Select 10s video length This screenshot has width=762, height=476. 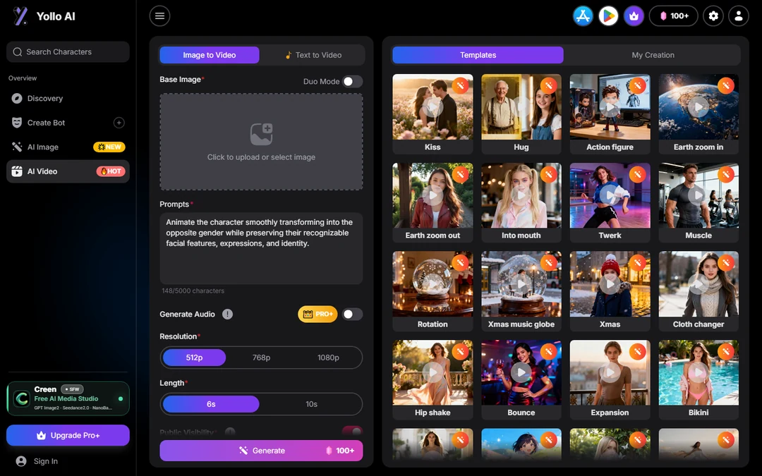coord(312,404)
